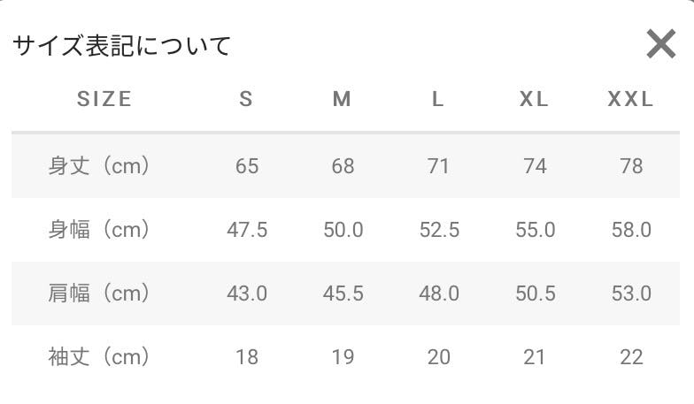Select the 肩幅 (cm) row label

tap(99, 293)
